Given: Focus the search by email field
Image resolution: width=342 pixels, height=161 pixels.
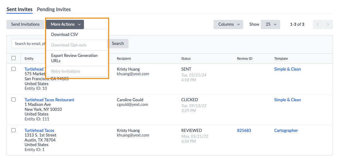Looking at the screenshot, I should (29, 44).
